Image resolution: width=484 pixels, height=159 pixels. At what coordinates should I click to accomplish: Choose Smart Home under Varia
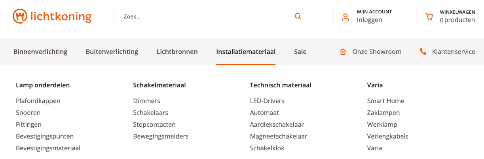click(385, 101)
